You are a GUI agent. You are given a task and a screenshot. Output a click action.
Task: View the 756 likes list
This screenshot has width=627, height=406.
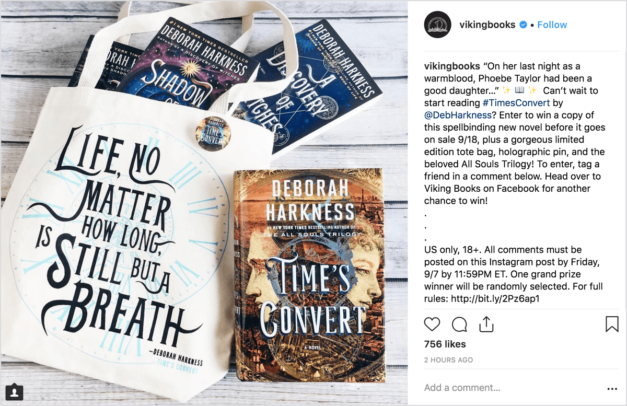(x=445, y=344)
